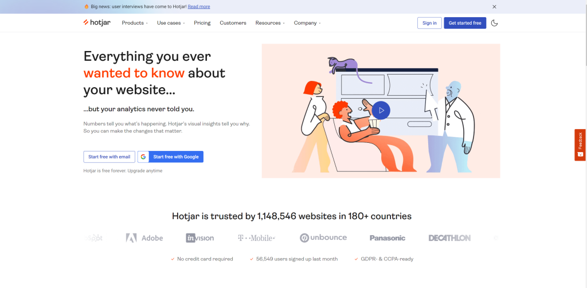This screenshot has height=288, width=587.
Task: Follow the Read more link
Action: pyautogui.click(x=199, y=7)
